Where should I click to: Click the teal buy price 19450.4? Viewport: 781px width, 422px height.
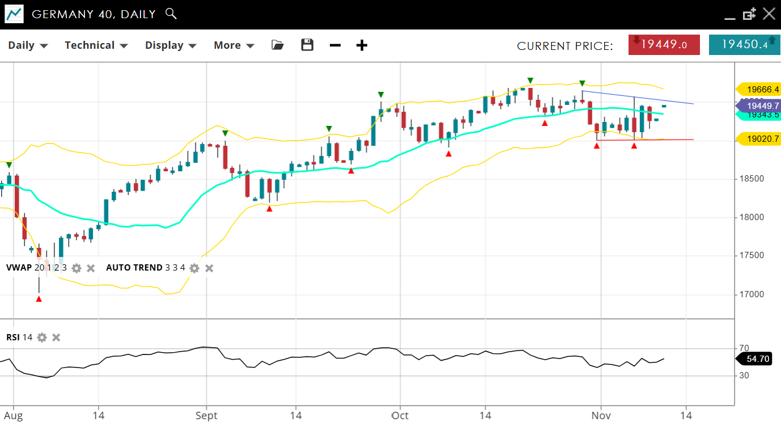(x=744, y=45)
